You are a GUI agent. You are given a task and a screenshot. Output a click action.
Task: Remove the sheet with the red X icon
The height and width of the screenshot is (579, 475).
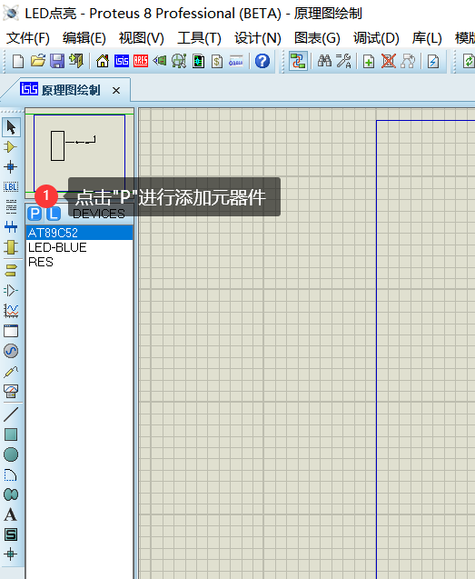coord(389,61)
